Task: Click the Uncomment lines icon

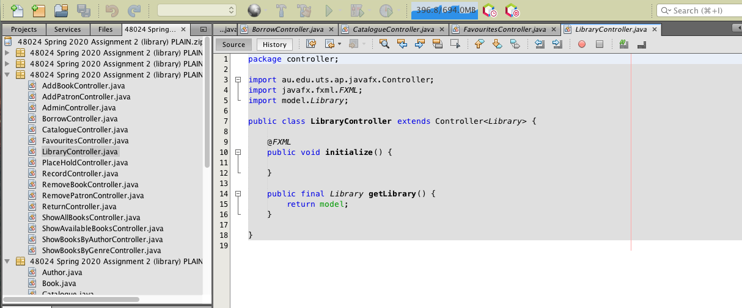Action: pos(642,44)
